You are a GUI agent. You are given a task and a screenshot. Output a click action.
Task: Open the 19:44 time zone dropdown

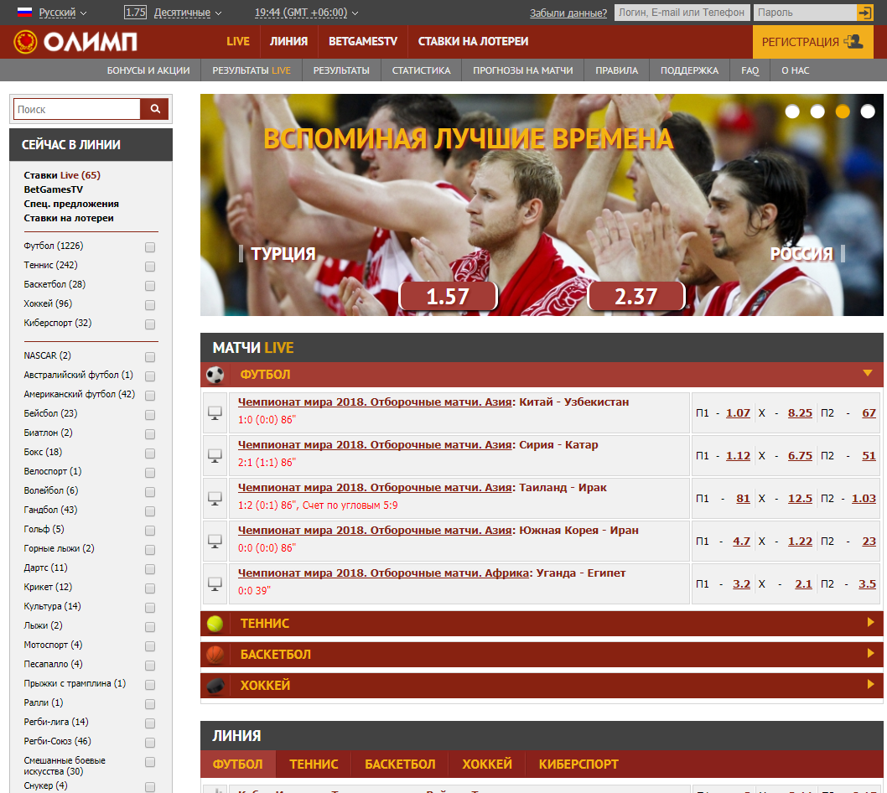(x=306, y=13)
